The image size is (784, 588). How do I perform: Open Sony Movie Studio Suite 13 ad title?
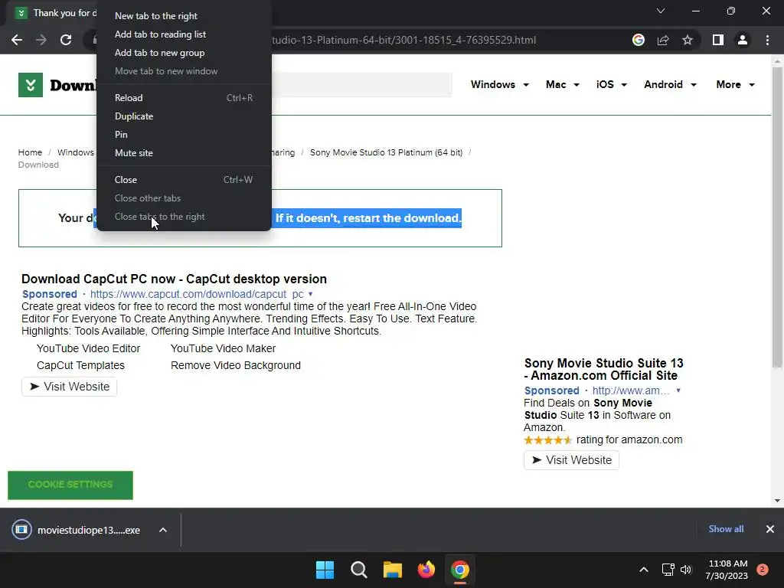tap(604, 370)
